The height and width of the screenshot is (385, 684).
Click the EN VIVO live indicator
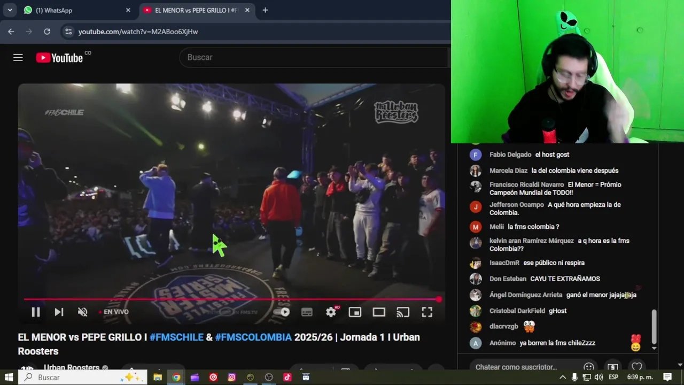point(113,312)
